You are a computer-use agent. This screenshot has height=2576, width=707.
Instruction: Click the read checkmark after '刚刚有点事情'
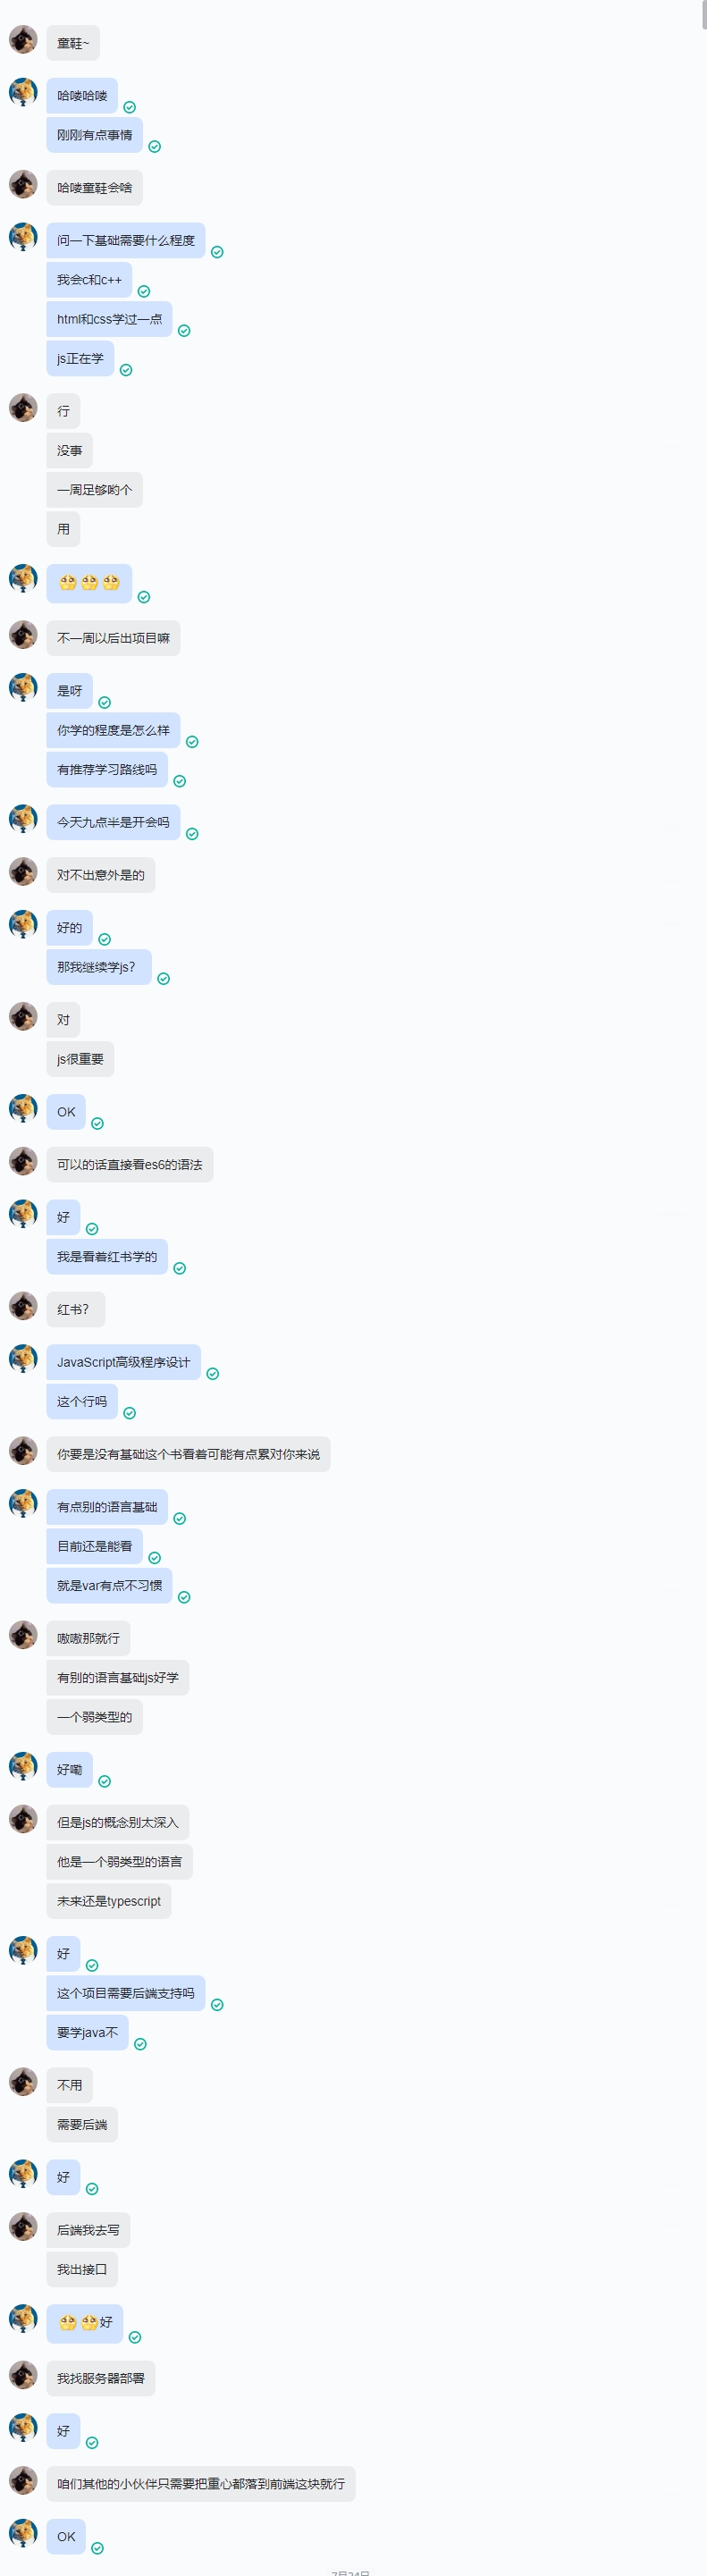(x=155, y=147)
